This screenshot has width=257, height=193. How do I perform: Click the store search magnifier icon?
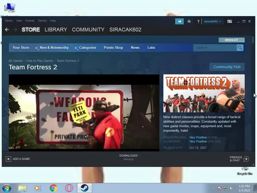[x=240, y=48]
